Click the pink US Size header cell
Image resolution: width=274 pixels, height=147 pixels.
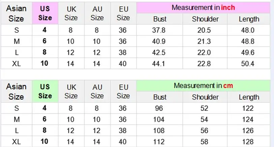tap(45, 13)
